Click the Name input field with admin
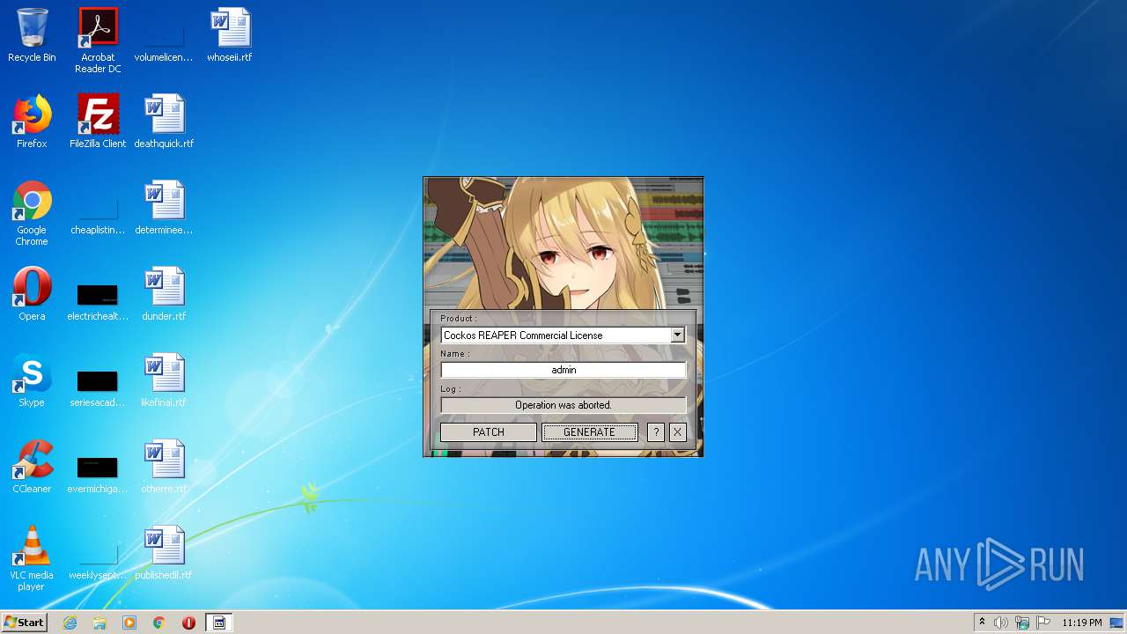 pos(563,370)
